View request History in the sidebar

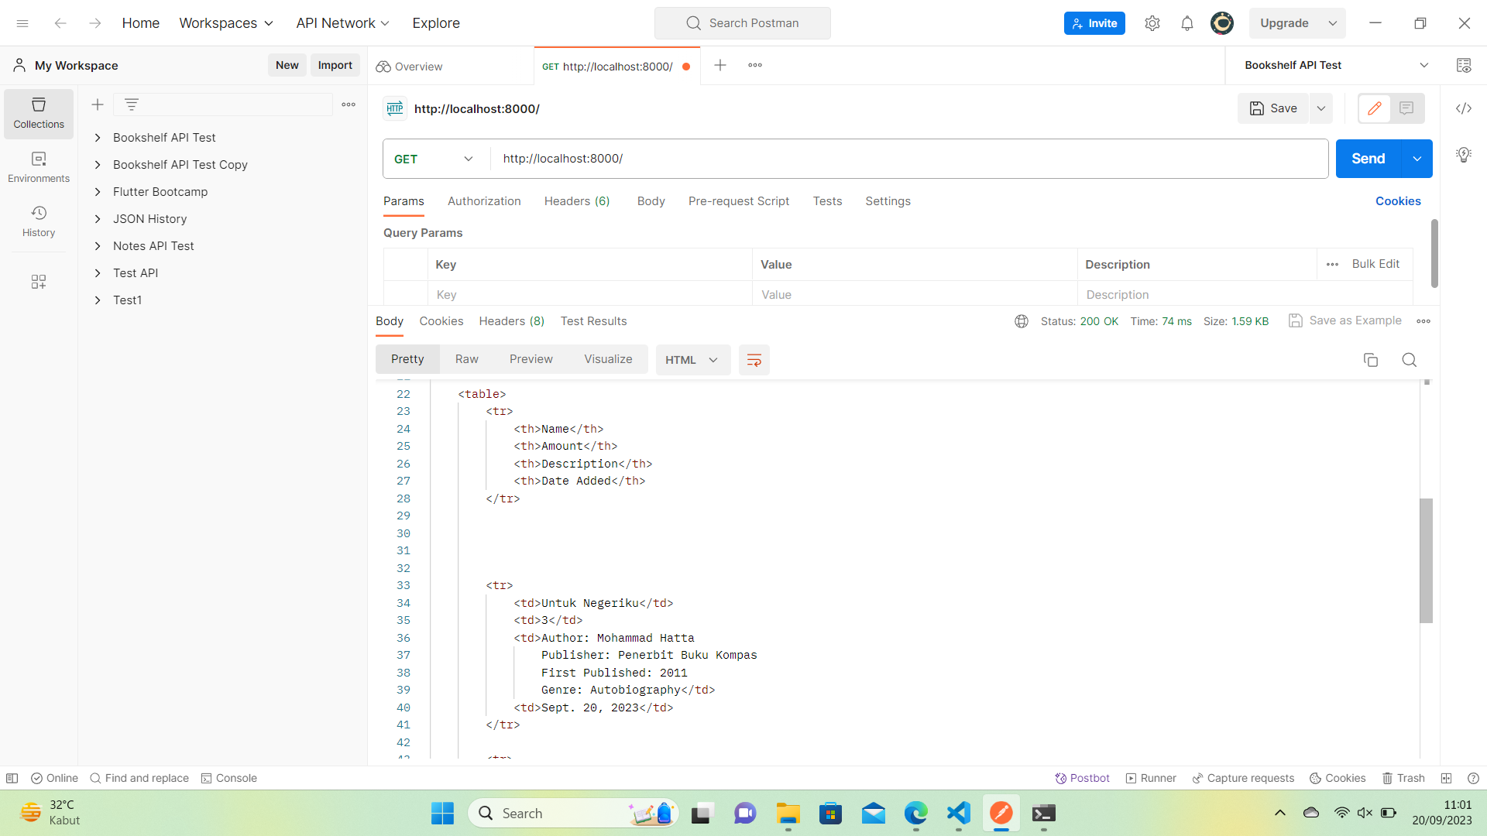pyautogui.click(x=38, y=221)
